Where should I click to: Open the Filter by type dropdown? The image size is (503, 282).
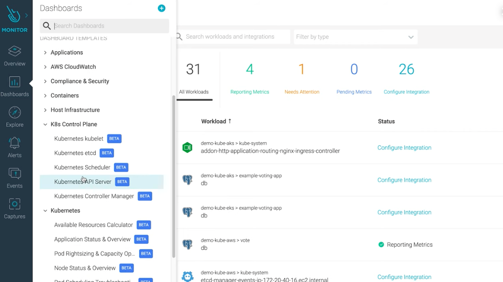pyautogui.click(x=356, y=37)
